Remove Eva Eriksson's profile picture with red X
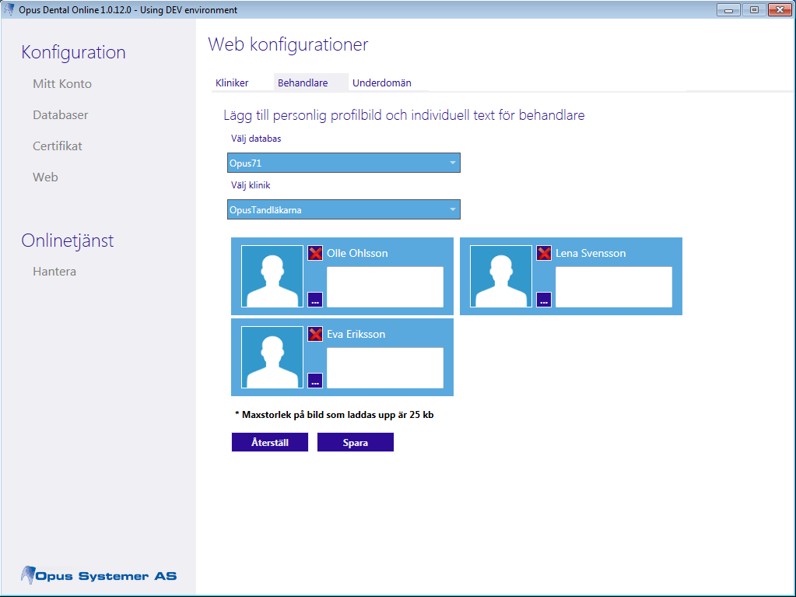Screen dimensions: 796x597 tap(315, 334)
